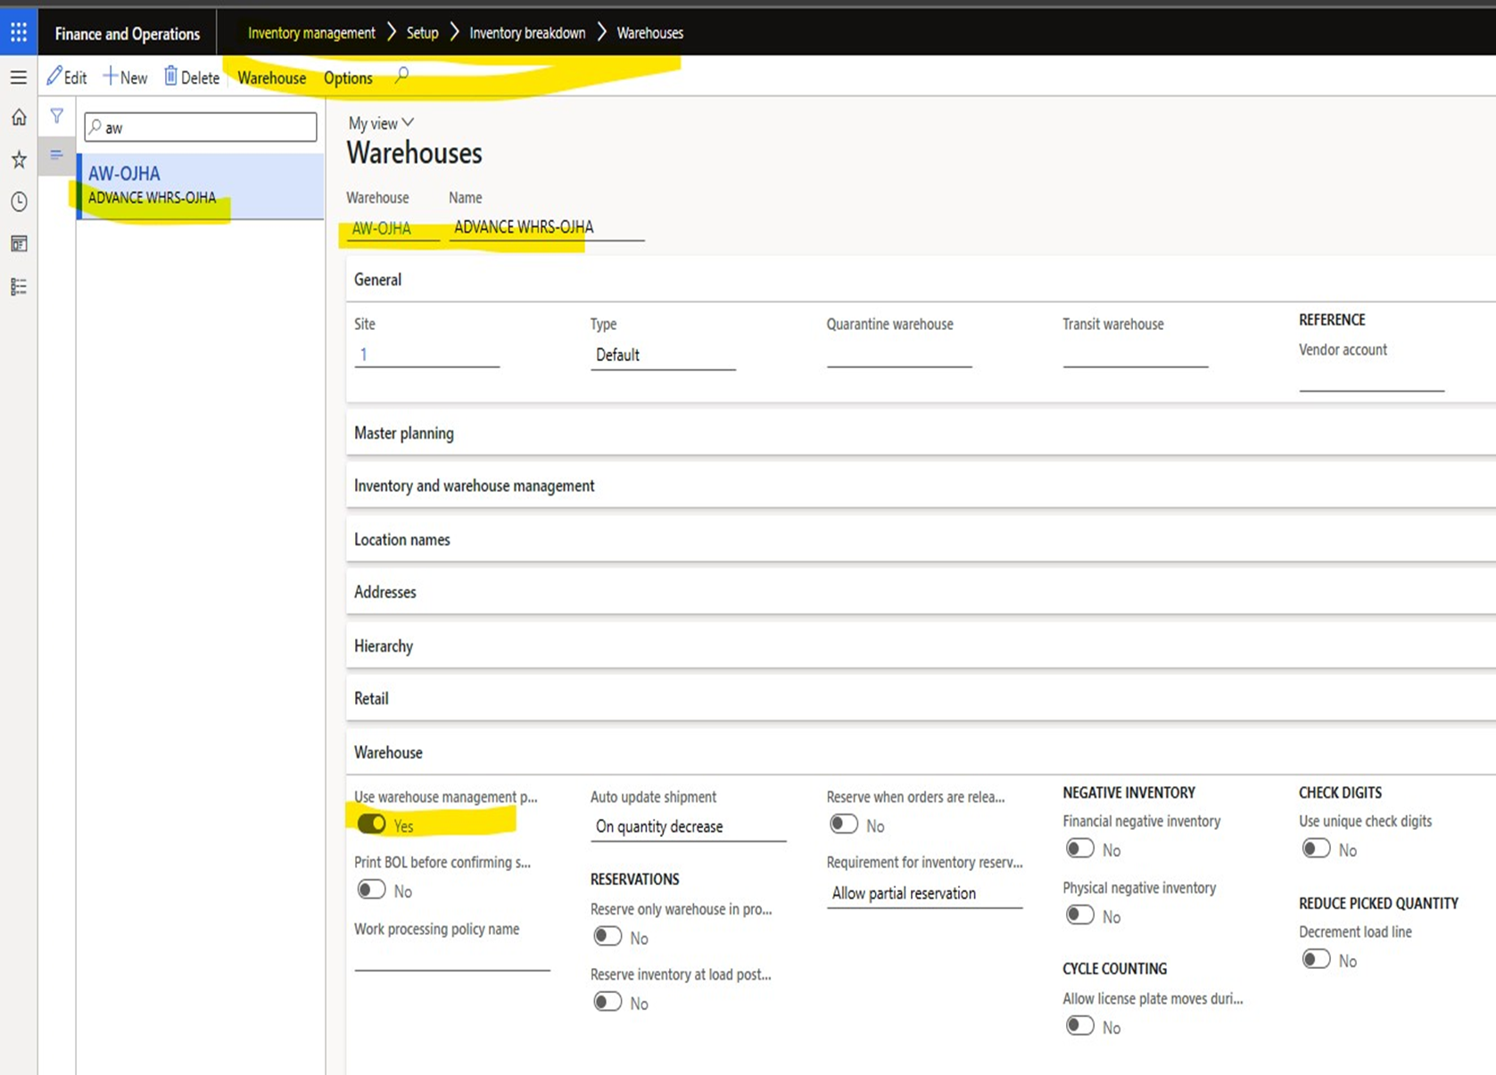Image resolution: width=1496 pixels, height=1075 pixels.
Task: Select AW-OJHA warehouse in list
Action: pos(201,185)
